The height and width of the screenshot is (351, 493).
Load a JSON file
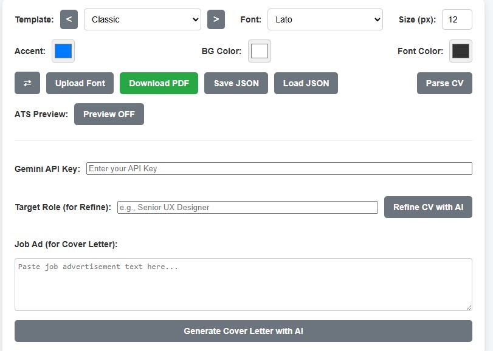(306, 83)
